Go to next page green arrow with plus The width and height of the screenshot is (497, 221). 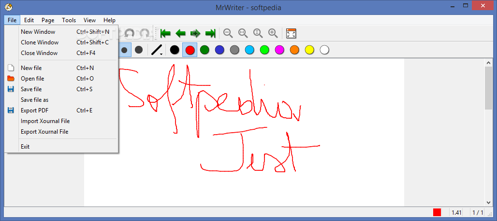click(195, 33)
